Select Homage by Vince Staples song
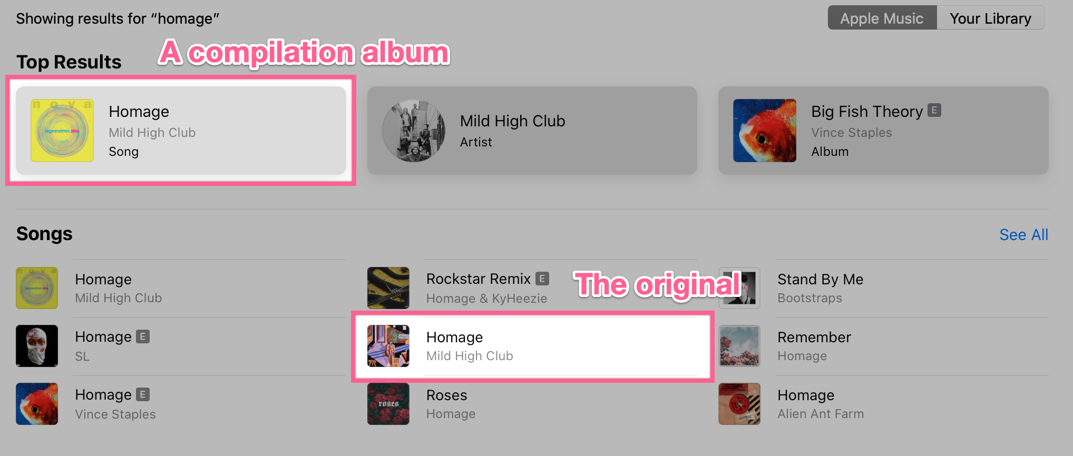1073x456 pixels. pyautogui.click(x=181, y=404)
